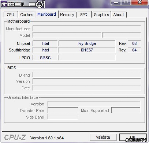
Task: Click the CPU-Z logo text
Action: [x=15, y=138]
